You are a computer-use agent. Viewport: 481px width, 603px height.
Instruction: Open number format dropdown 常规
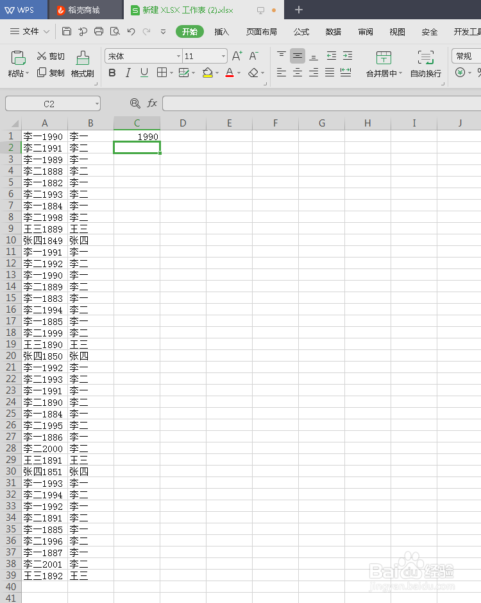[x=466, y=56]
